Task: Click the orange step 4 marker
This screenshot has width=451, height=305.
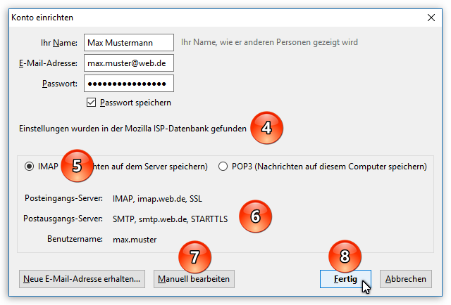Action: click(266, 127)
